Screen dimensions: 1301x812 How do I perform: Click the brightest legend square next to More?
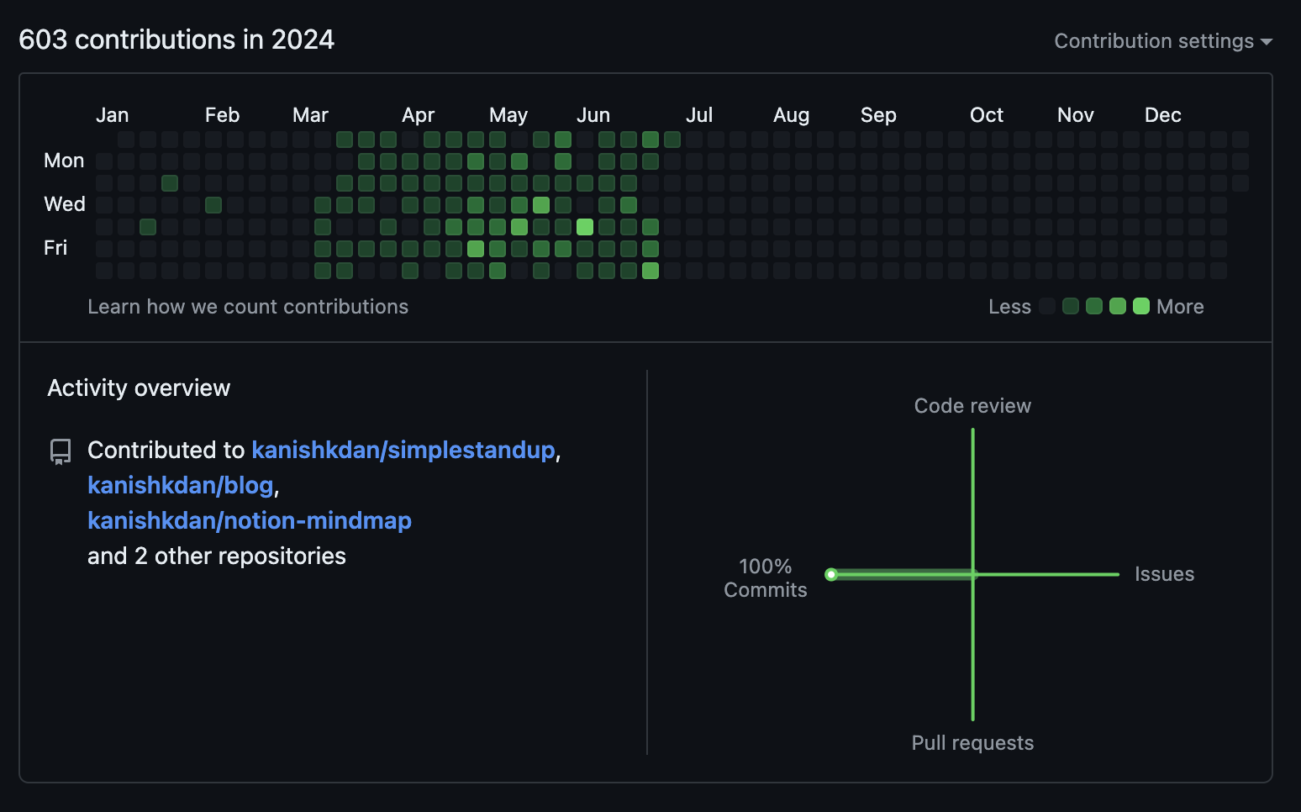(x=1141, y=306)
